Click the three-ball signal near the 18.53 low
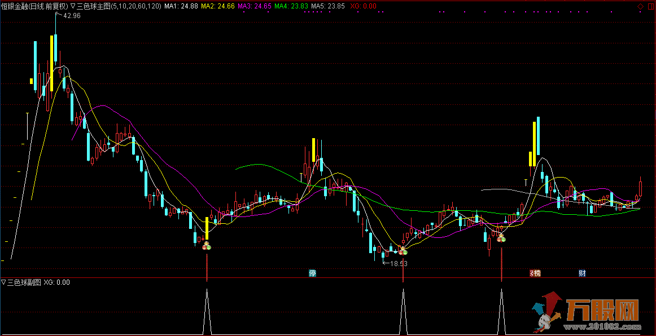Viewport: 656px width, 336px height. pos(403,251)
